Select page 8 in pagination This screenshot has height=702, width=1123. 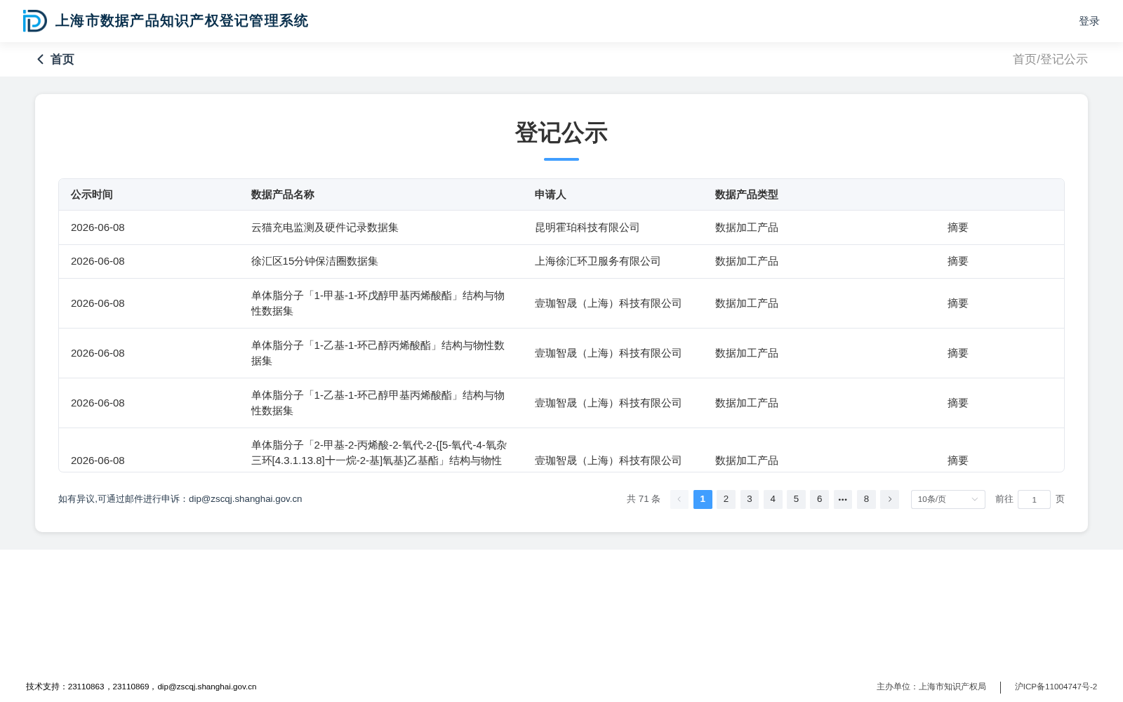pyautogui.click(x=866, y=499)
